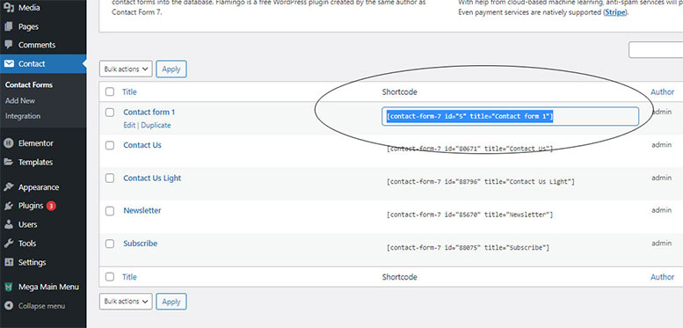Sort by Author in table footer

coord(662,277)
